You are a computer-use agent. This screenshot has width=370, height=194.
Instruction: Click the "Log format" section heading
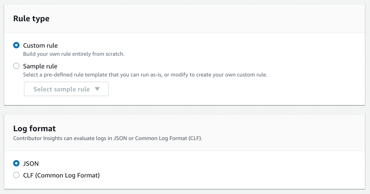(x=34, y=129)
